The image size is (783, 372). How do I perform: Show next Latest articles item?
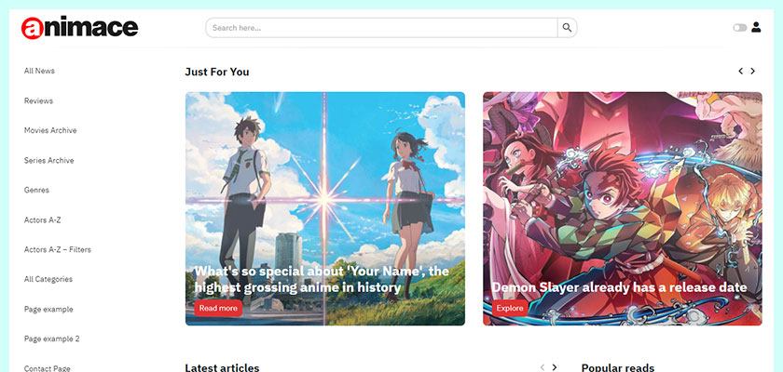pos(555,367)
